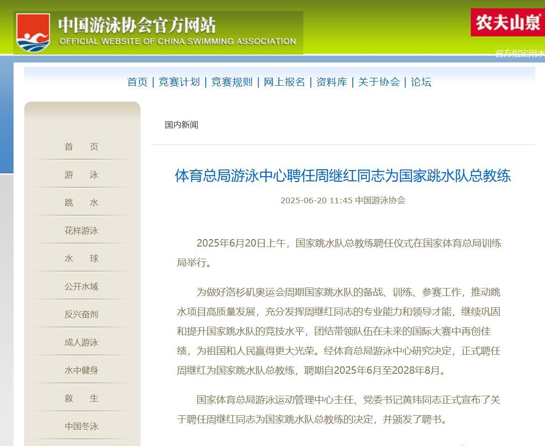This screenshot has width=545, height=446.
Task: Open the 反兴奋剂 section
Action: 82,314
